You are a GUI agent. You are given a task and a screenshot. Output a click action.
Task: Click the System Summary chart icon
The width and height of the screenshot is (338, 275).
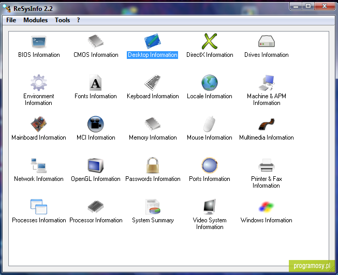pos(153,207)
